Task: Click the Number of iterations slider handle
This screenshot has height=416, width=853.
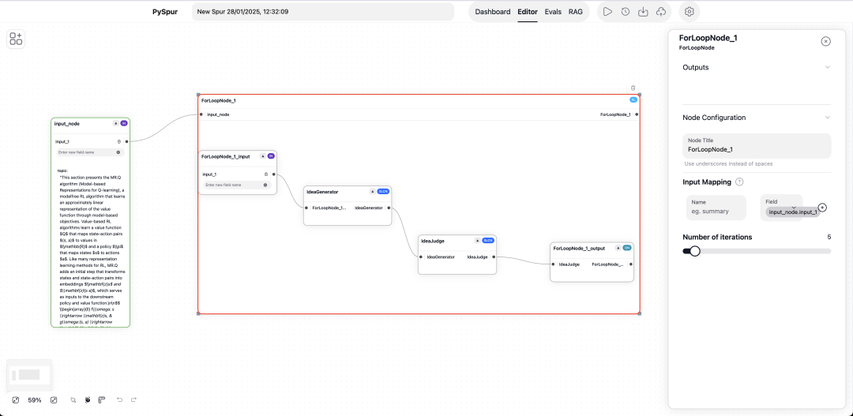Action: click(x=695, y=251)
